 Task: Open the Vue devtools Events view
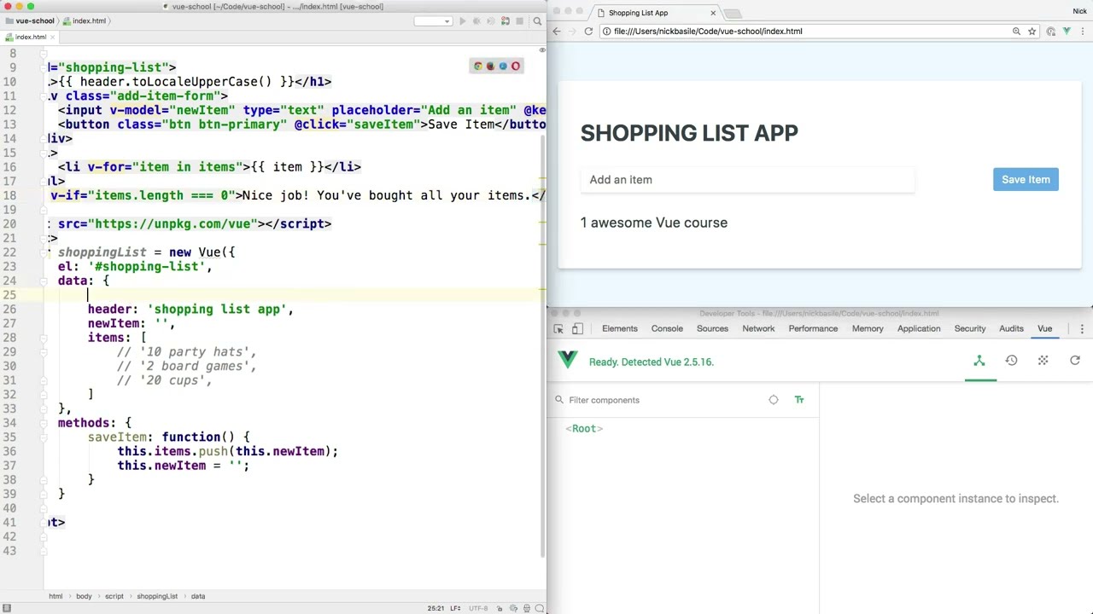point(1043,362)
